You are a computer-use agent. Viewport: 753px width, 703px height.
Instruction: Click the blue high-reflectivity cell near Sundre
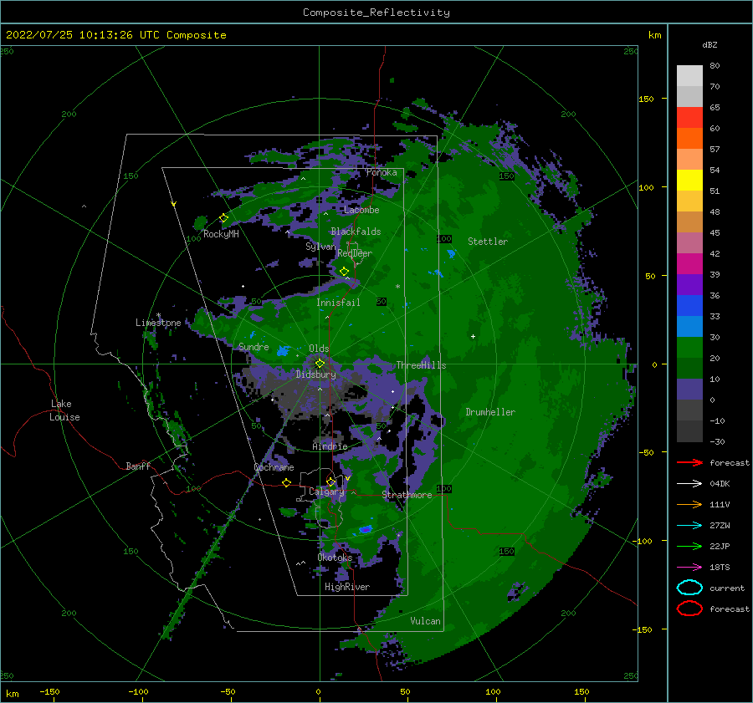(x=283, y=351)
